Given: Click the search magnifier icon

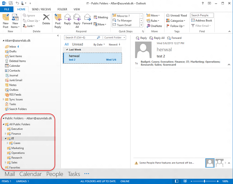Looking at the screenshot, I should click(98, 37).
